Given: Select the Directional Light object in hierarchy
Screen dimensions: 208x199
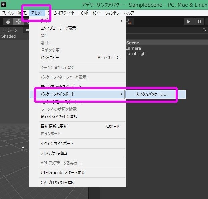Looking at the screenshot, I should click(137, 54).
